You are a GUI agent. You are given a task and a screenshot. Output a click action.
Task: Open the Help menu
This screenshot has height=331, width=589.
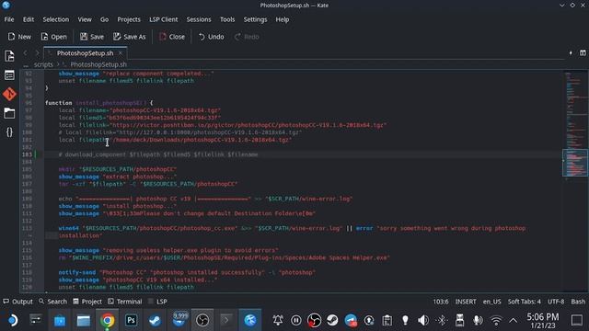click(283, 19)
